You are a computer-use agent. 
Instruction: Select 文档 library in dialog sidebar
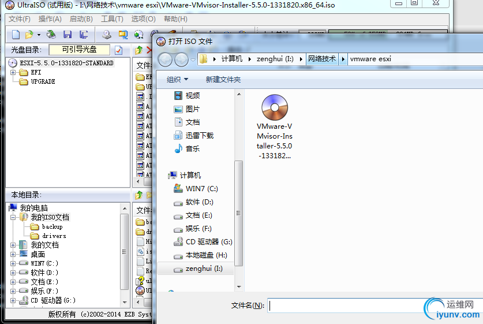point(187,122)
